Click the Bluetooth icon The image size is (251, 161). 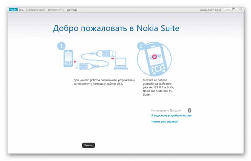pos(189,110)
